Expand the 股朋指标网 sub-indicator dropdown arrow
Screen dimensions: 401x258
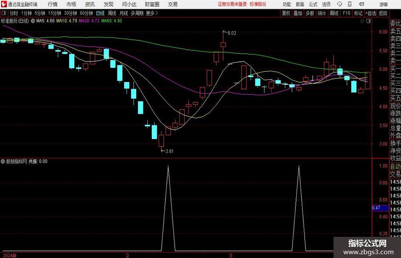[x=3, y=161]
